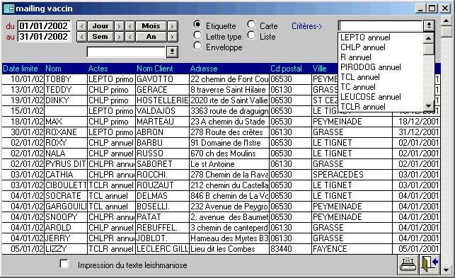Click main window scroll up arrow
Viewport: 455px width, 278px height.
click(x=446, y=21)
